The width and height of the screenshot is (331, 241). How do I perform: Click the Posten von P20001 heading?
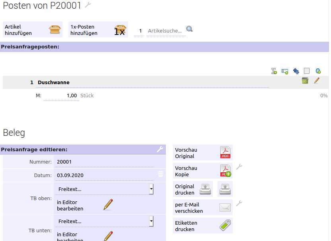point(42,6)
